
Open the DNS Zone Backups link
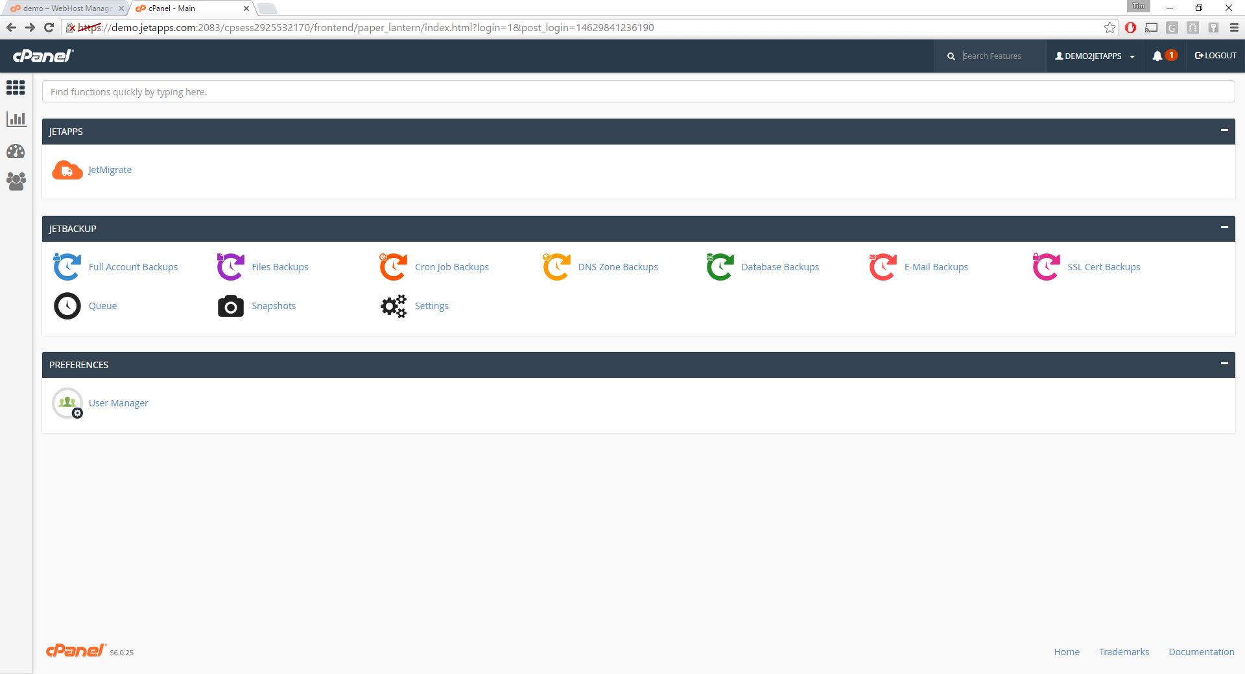click(618, 267)
